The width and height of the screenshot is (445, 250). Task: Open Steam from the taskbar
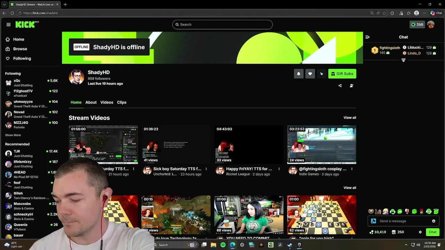(x=290, y=245)
